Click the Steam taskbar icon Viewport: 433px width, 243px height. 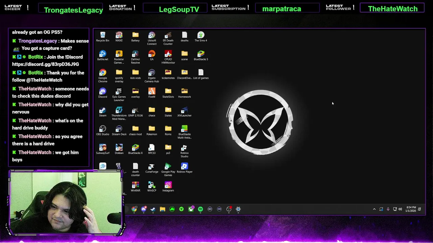[x=153, y=209]
